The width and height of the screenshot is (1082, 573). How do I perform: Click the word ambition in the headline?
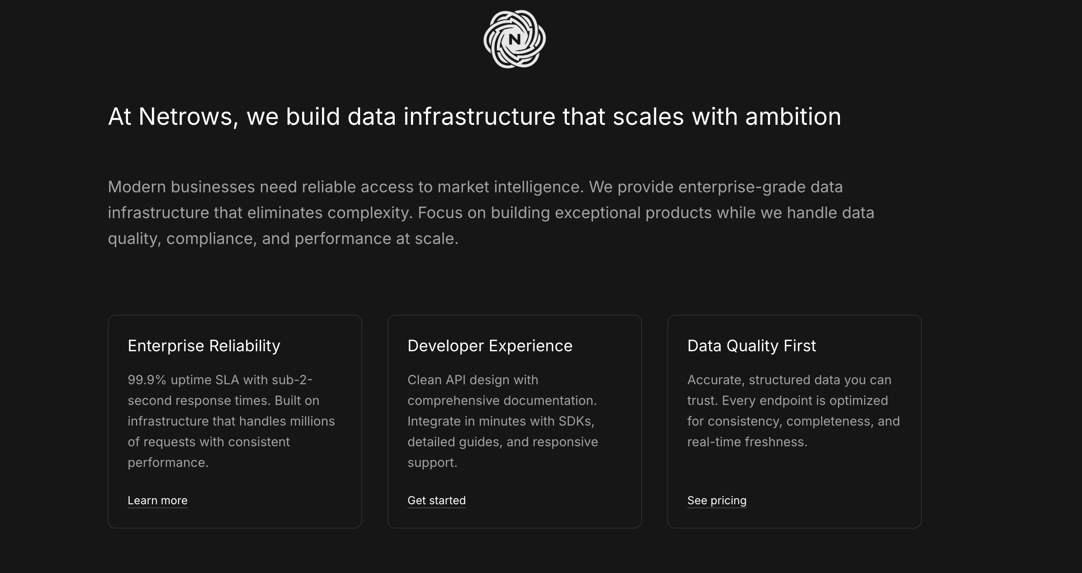click(793, 116)
